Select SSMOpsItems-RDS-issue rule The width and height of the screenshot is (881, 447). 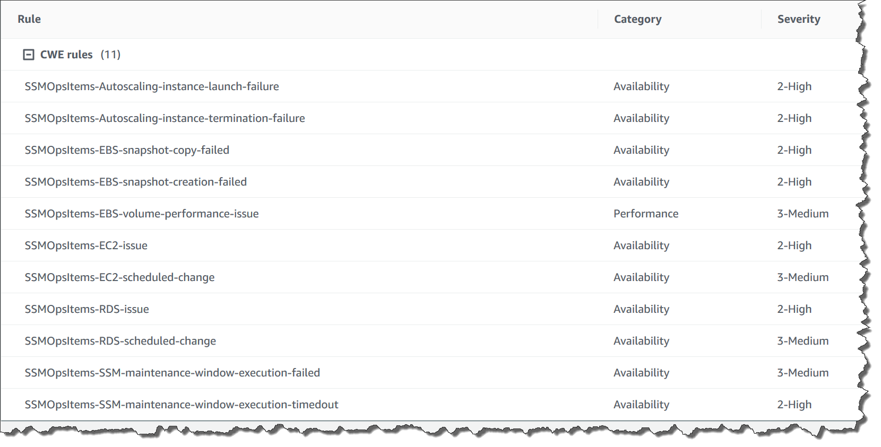pos(87,309)
